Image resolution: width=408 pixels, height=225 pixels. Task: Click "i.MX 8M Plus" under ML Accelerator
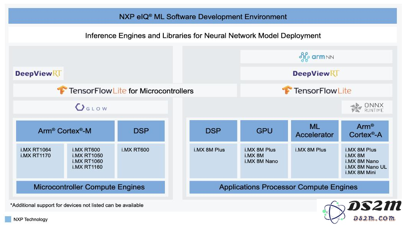click(311, 150)
